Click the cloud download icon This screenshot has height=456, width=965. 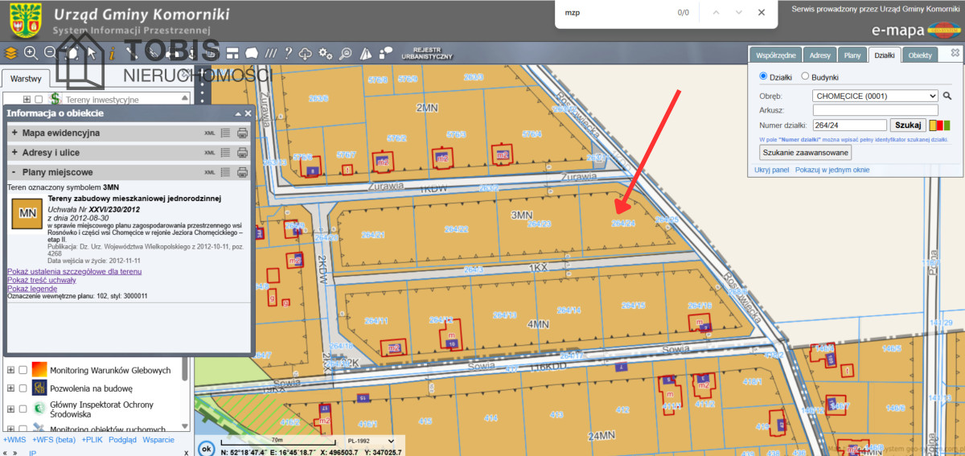coord(306,53)
